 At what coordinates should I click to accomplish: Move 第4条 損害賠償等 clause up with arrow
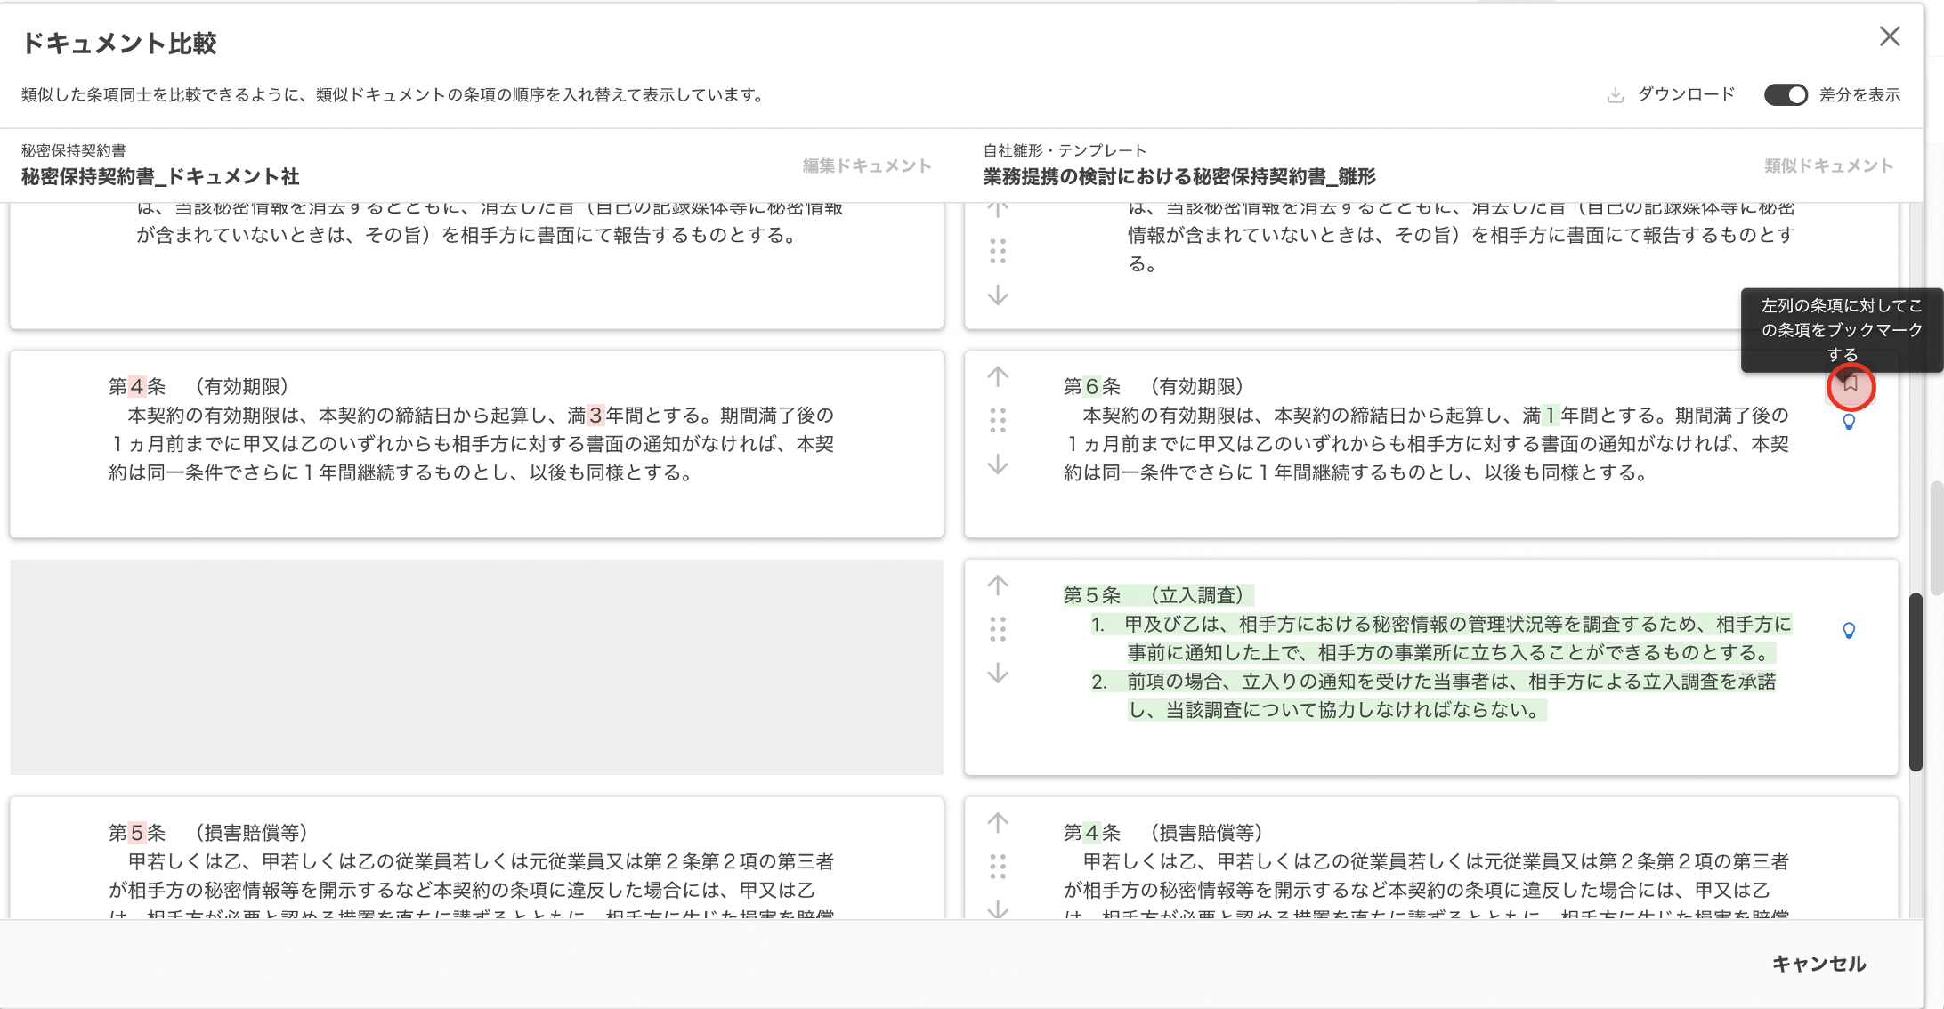click(998, 823)
